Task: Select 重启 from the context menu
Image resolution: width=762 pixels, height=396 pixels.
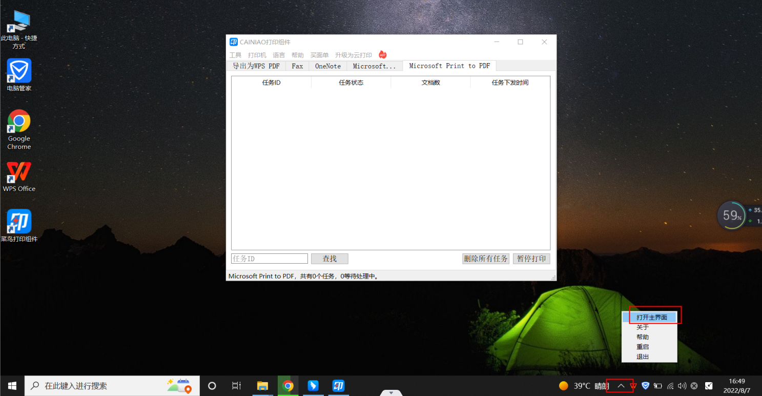Action: (x=642, y=347)
